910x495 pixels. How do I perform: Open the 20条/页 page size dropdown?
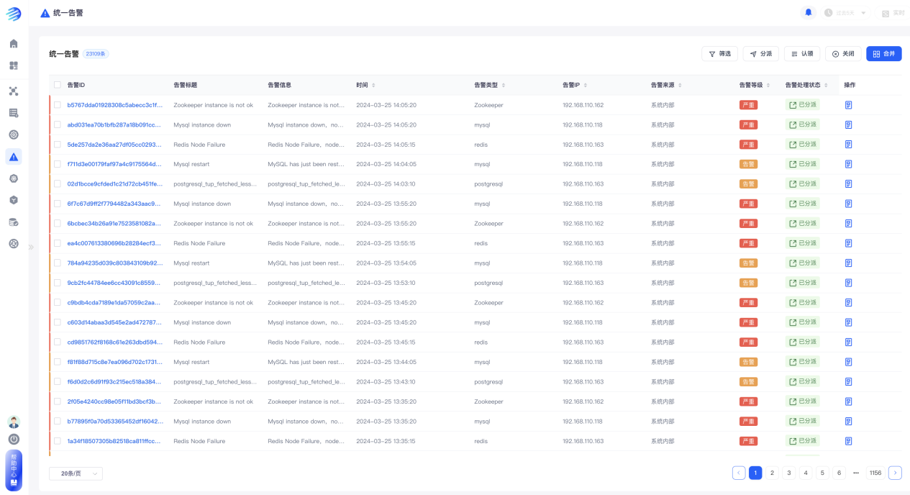(76, 473)
